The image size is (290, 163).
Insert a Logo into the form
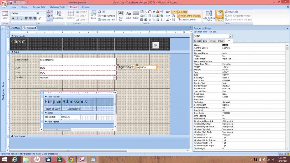[x=93, y=15]
